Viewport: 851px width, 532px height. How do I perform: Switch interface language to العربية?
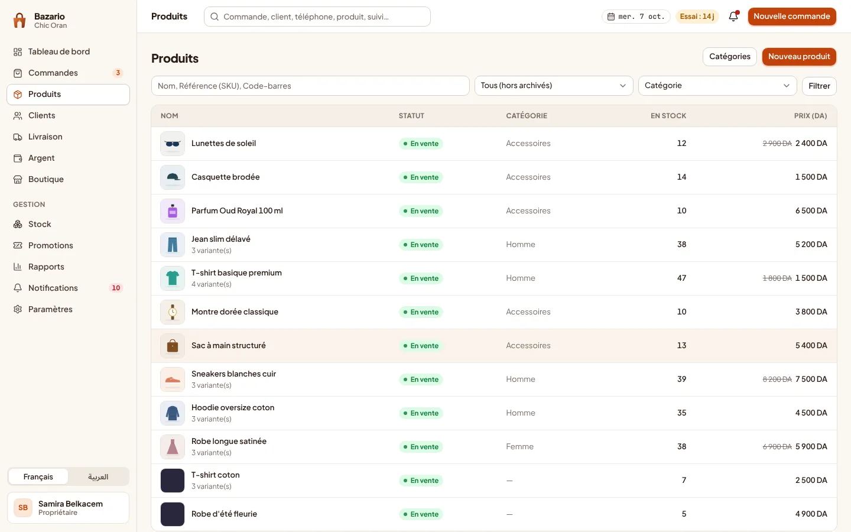[98, 477]
